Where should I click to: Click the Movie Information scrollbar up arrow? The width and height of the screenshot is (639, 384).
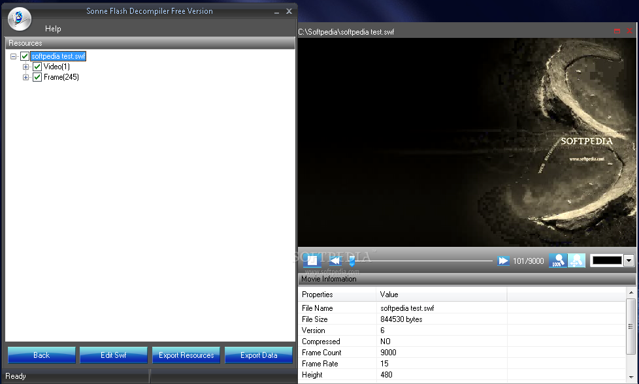pyautogui.click(x=631, y=293)
